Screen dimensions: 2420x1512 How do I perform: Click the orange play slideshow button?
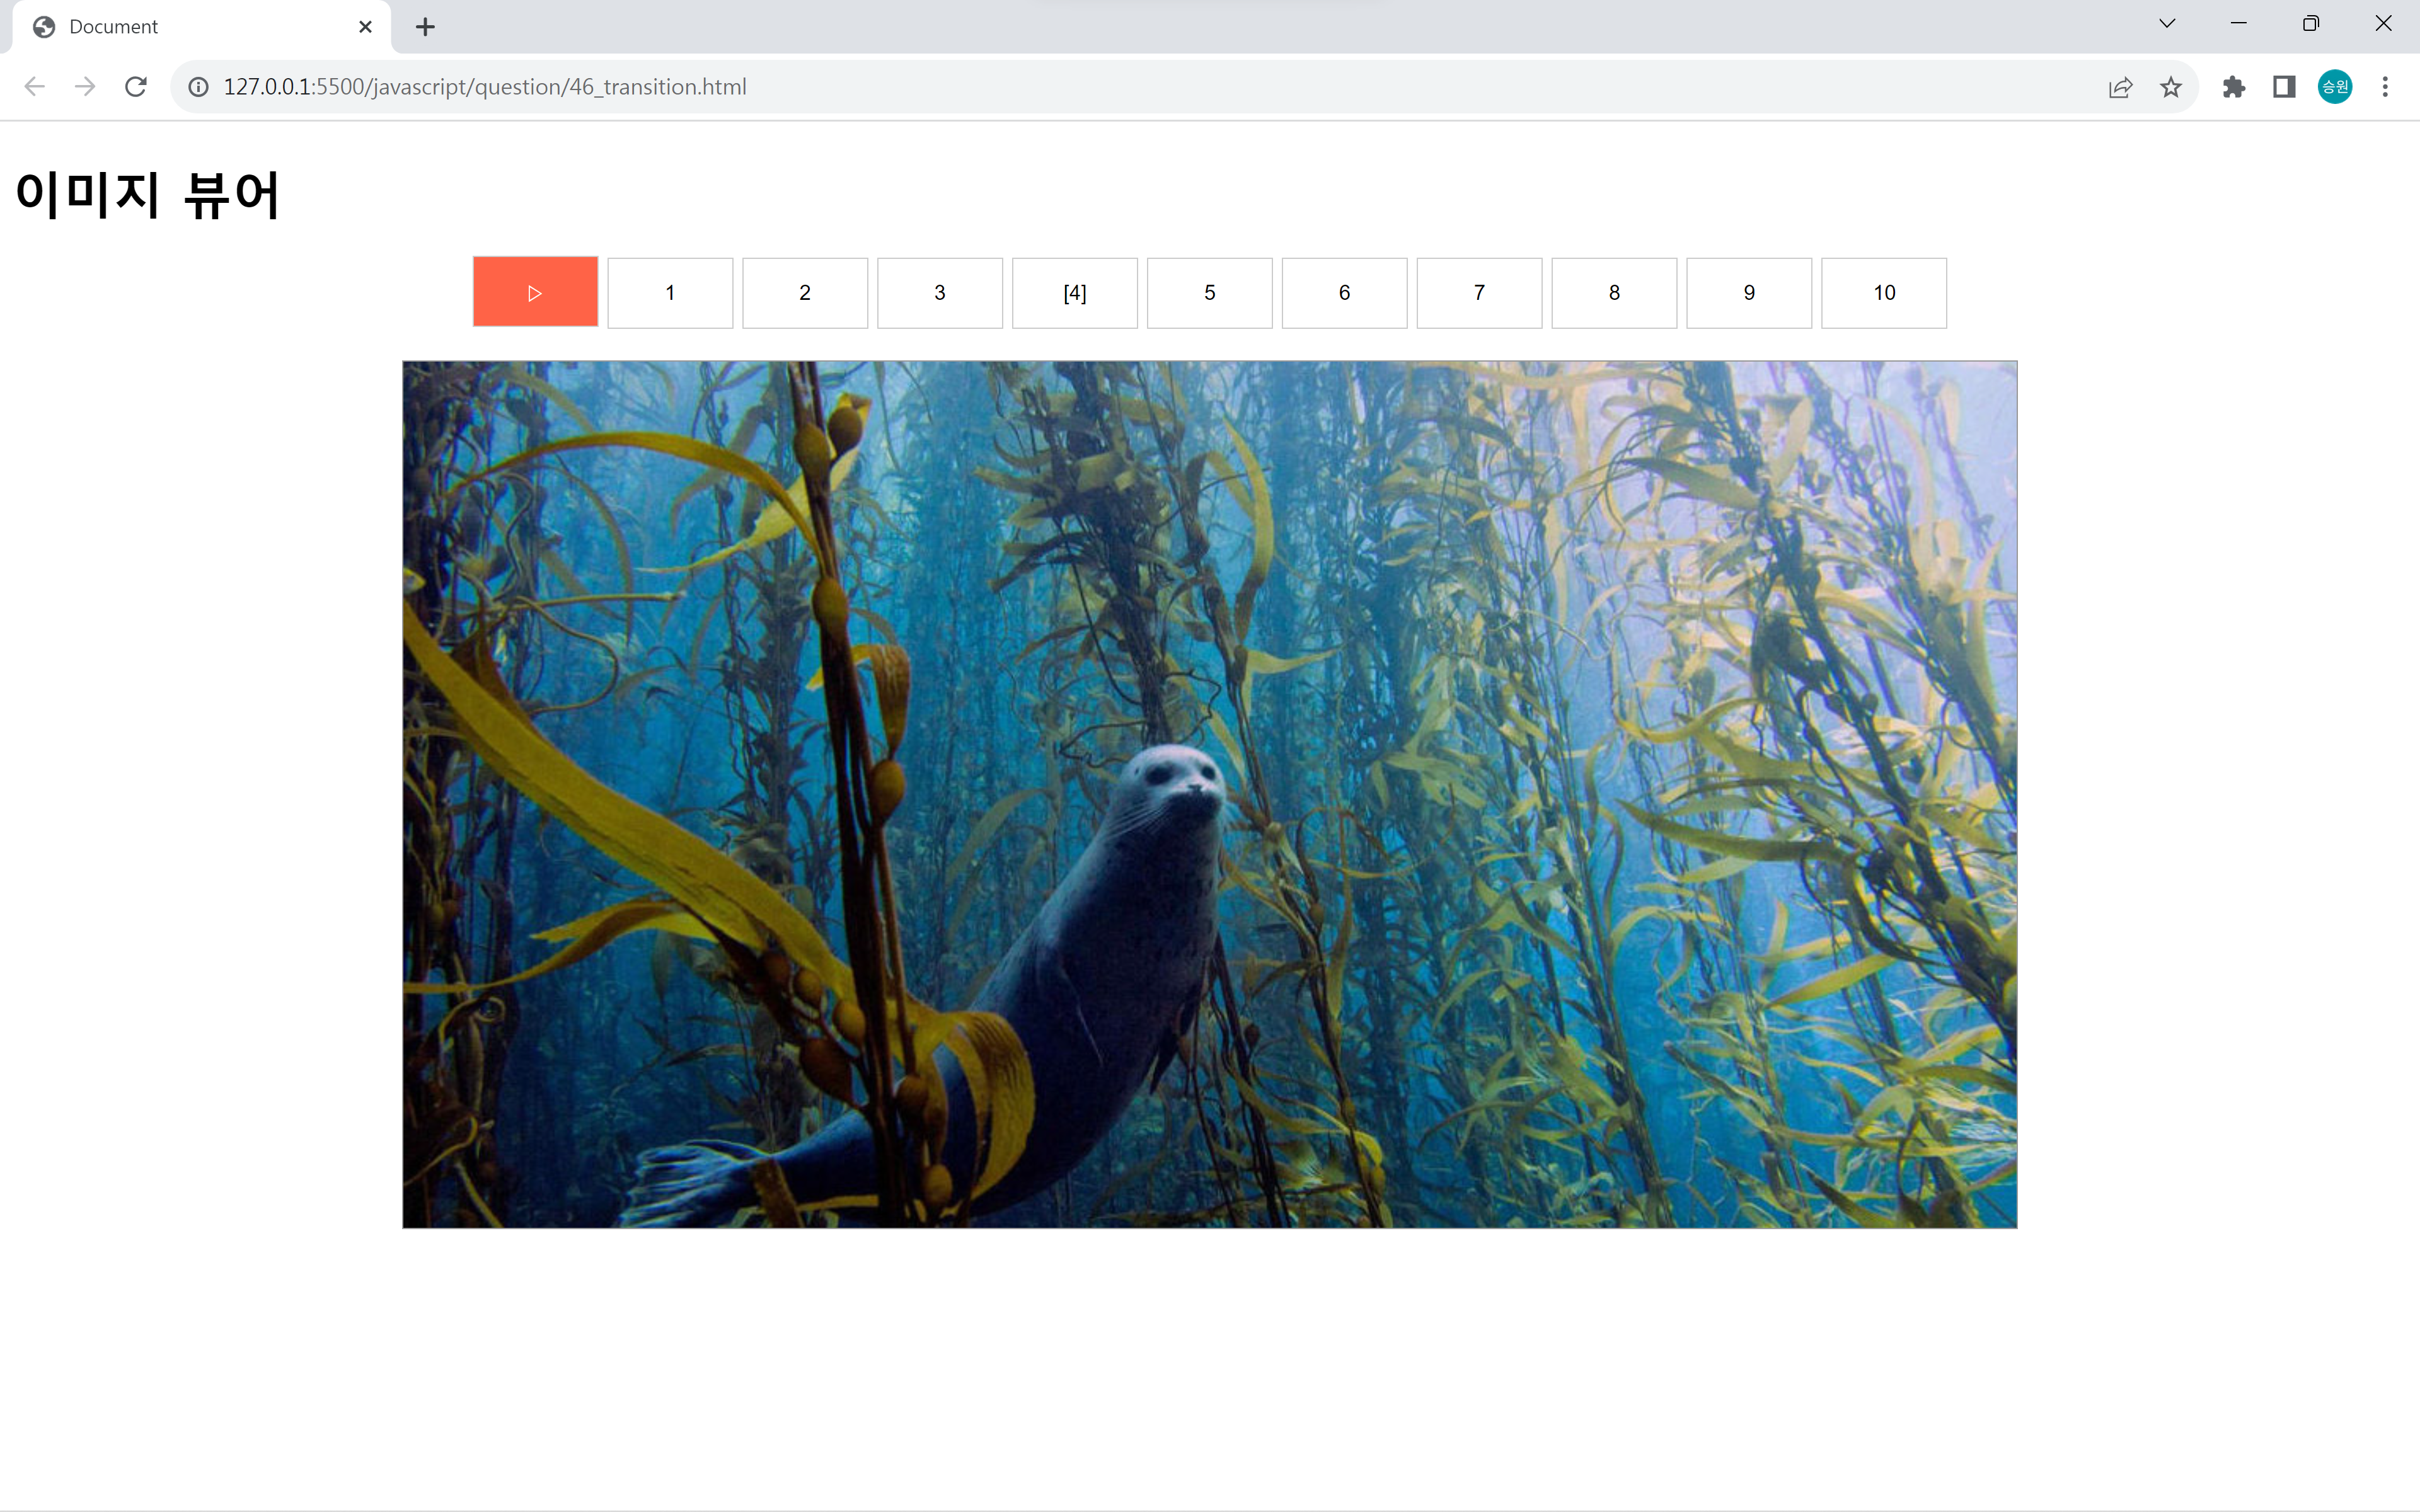point(535,292)
